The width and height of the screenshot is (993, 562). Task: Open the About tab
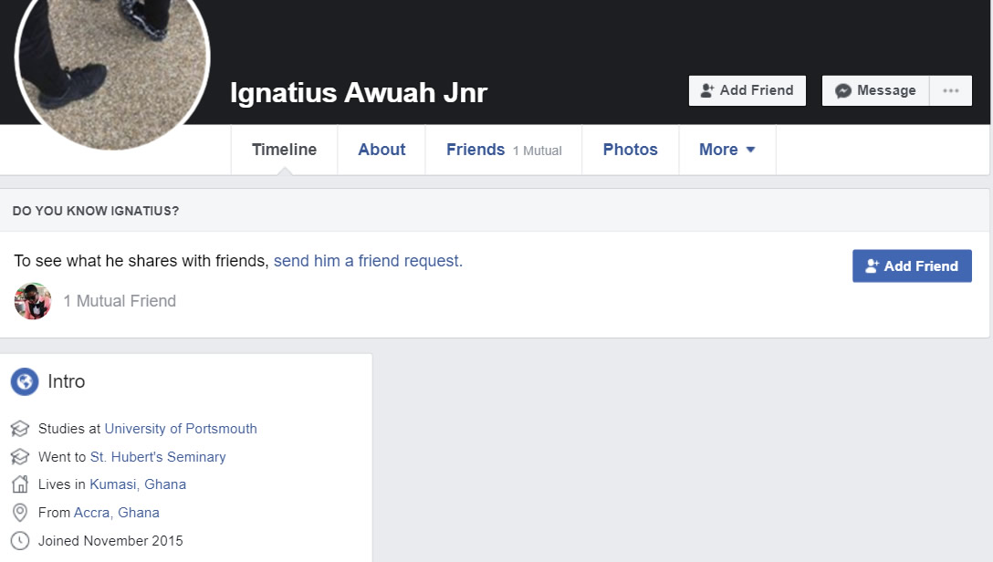(x=382, y=150)
